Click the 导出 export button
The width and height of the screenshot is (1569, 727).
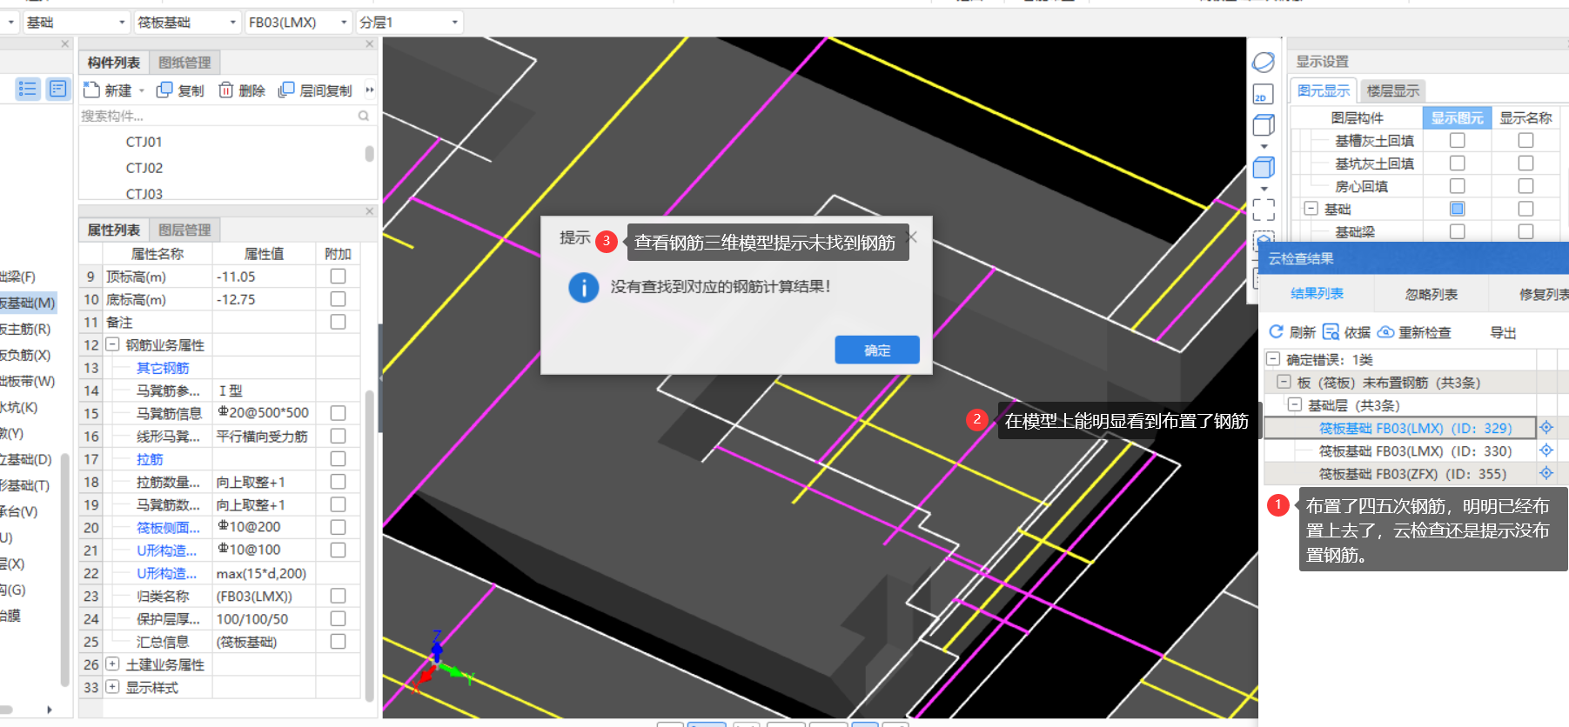[x=1503, y=332]
